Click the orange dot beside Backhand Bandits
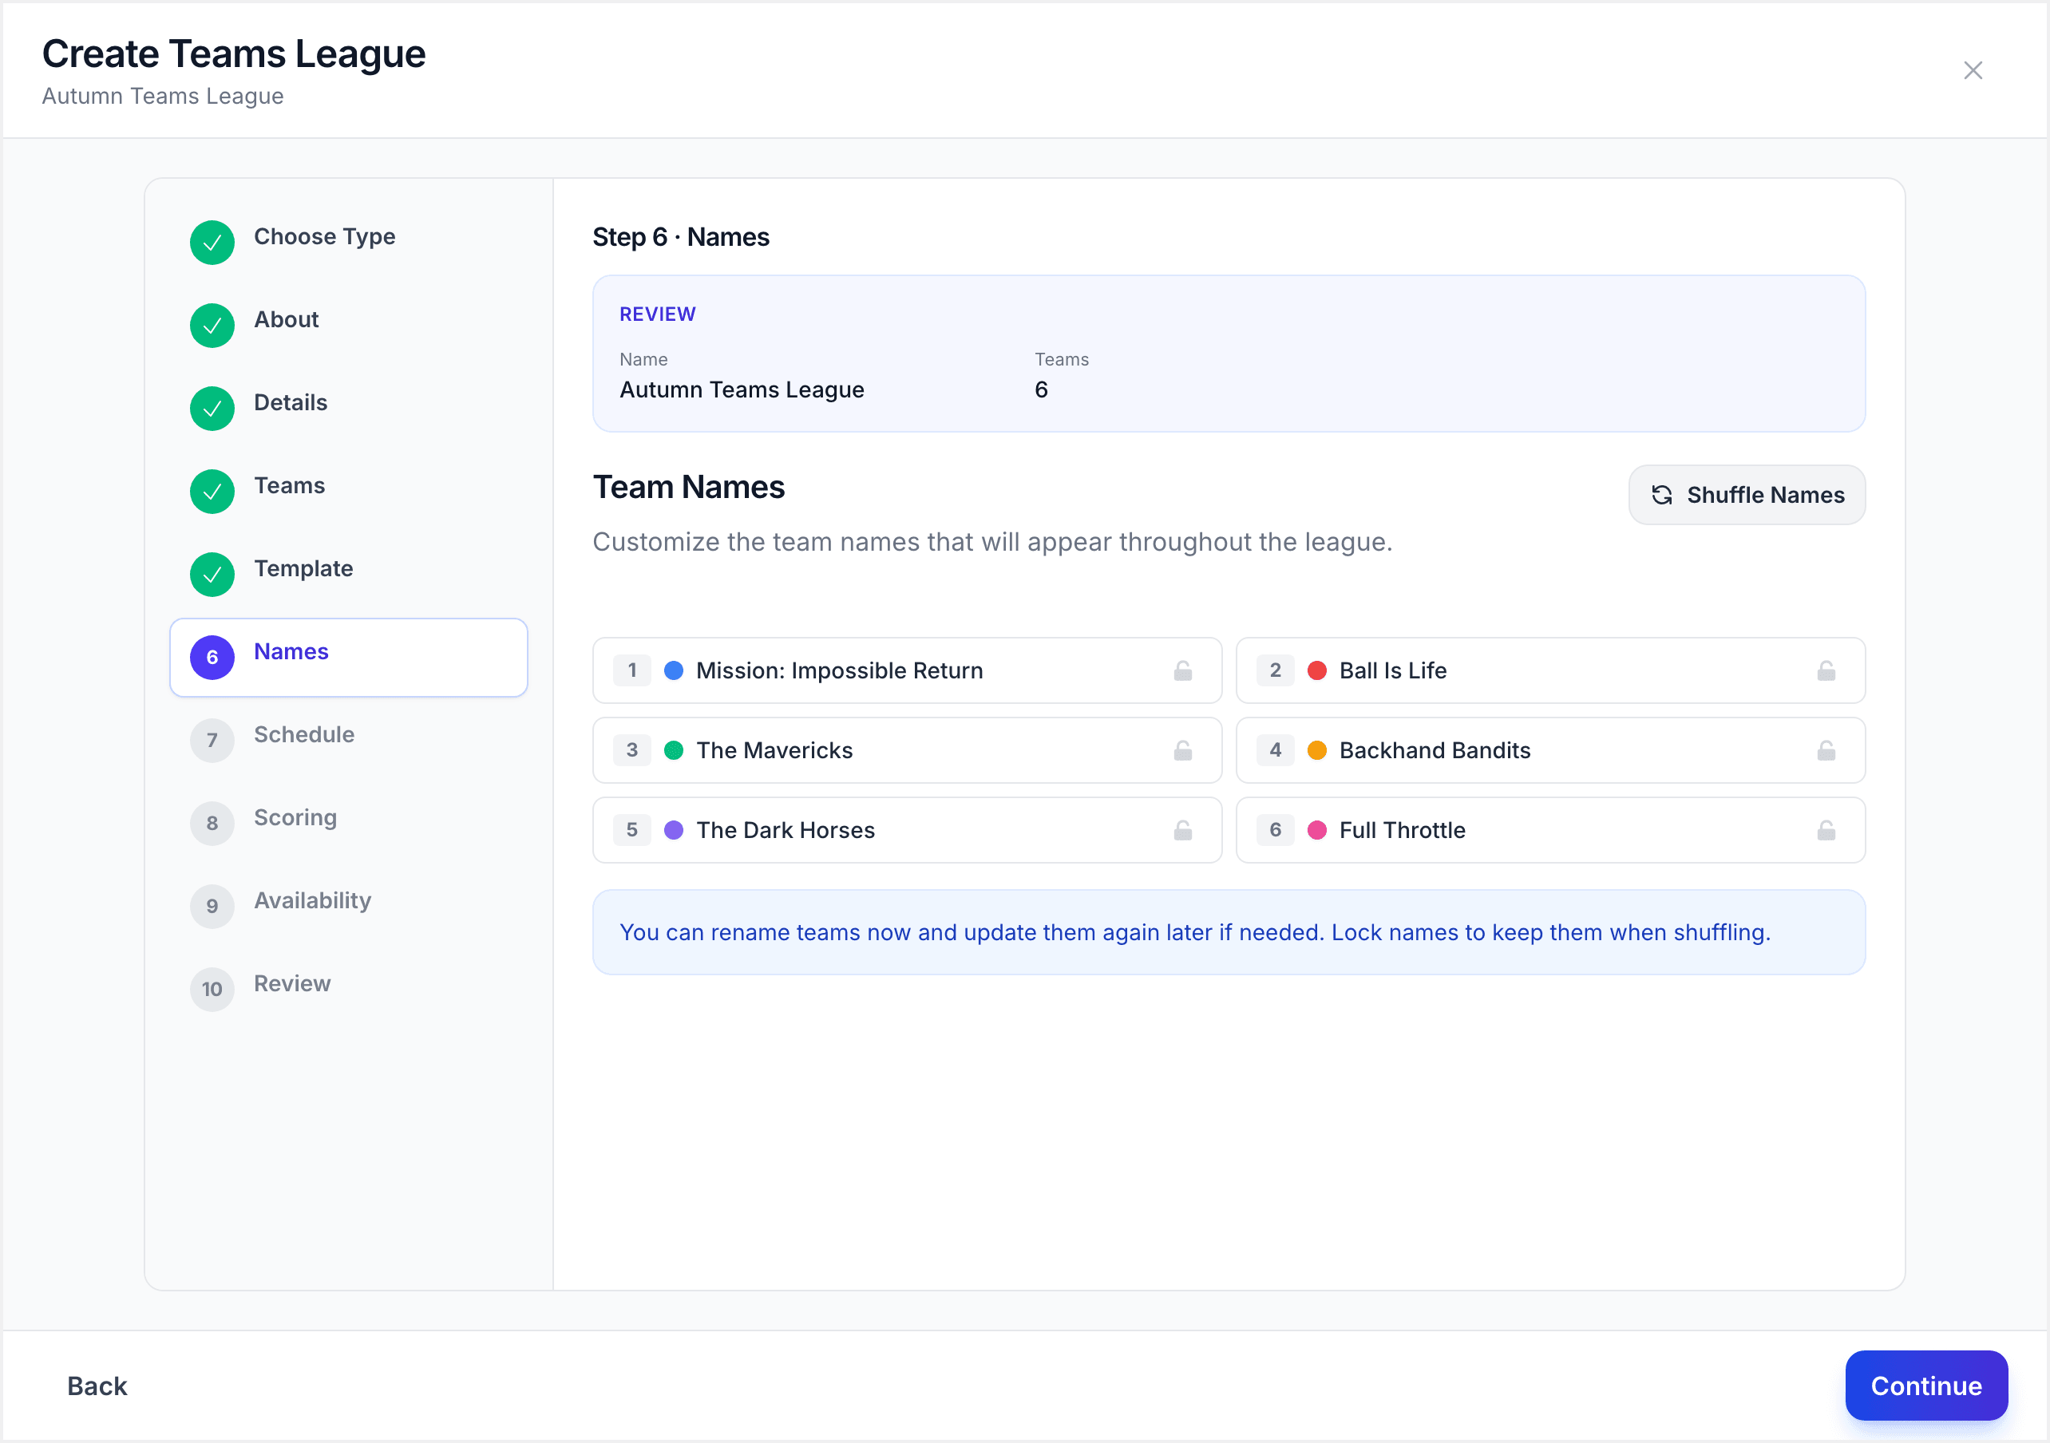Image resolution: width=2050 pixels, height=1443 pixels. [1317, 750]
